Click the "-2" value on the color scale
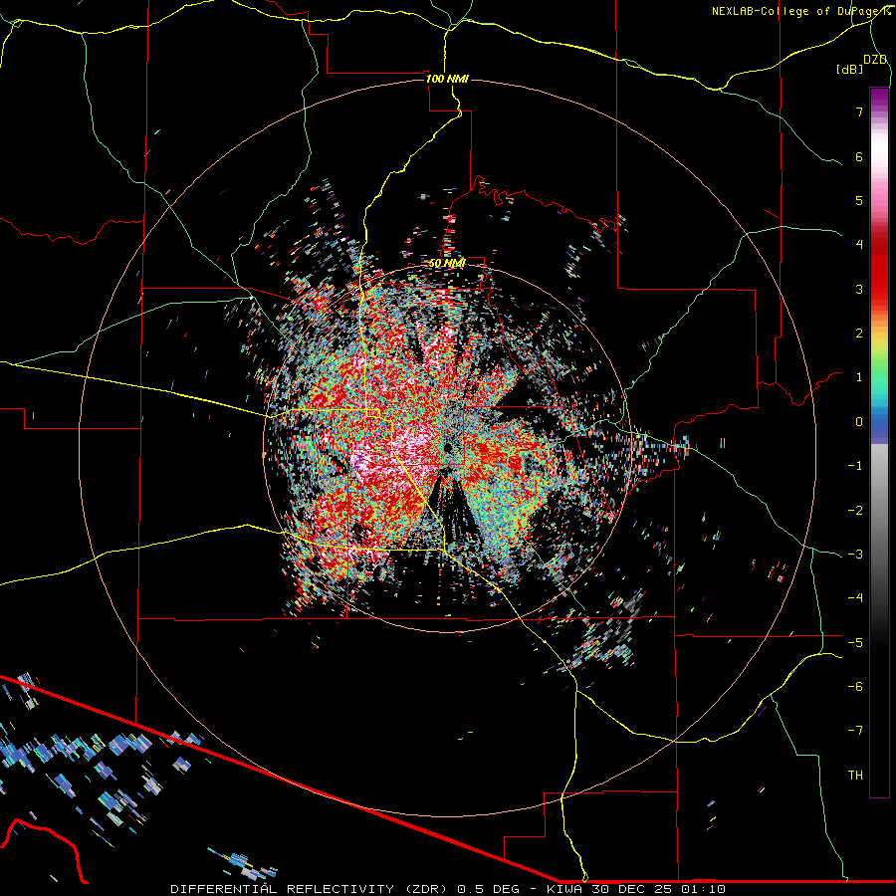Image resolution: width=896 pixels, height=896 pixels. (x=855, y=511)
